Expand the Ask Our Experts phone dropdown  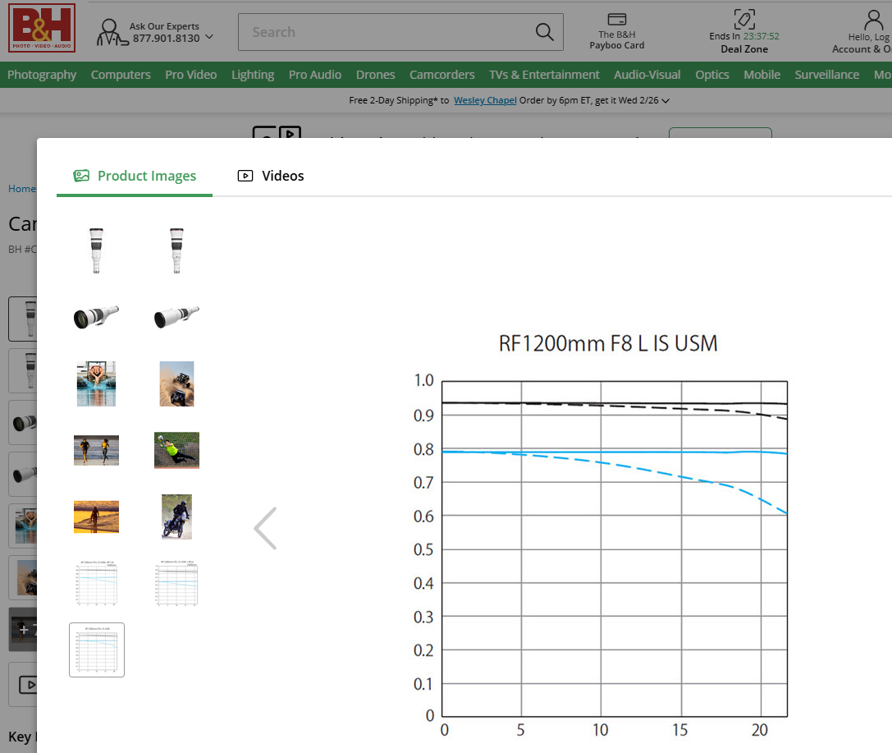(x=210, y=37)
